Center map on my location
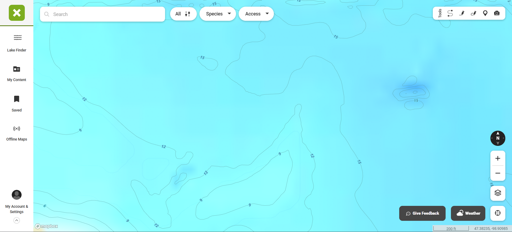 tap(498, 213)
